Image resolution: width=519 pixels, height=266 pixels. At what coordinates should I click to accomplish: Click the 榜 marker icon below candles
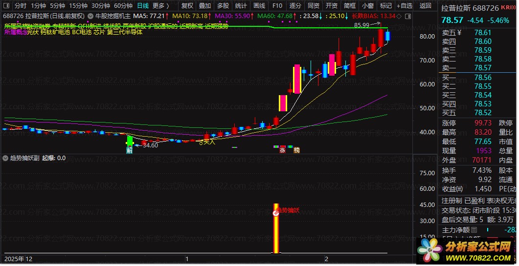(296, 150)
